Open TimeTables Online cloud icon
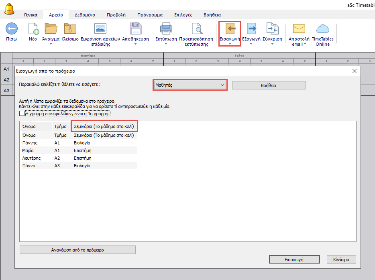The width and height of the screenshot is (375, 280). click(322, 29)
